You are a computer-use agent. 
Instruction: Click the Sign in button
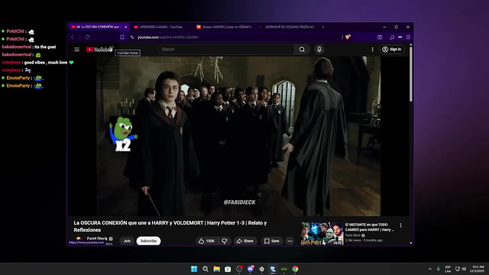pyautogui.click(x=392, y=49)
